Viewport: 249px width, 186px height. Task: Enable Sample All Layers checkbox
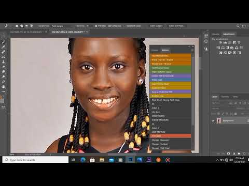(x=125, y=26)
